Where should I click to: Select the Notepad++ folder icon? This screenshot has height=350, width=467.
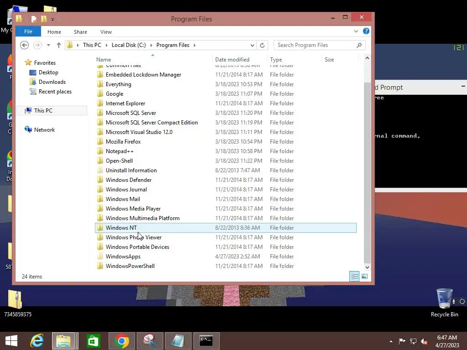click(x=100, y=151)
